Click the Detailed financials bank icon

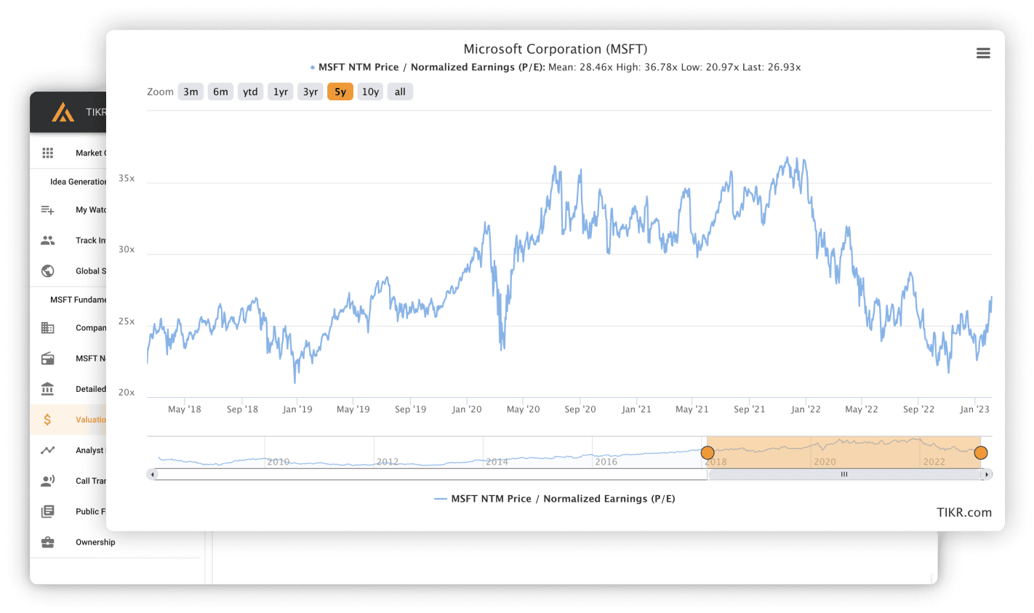[48, 389]
